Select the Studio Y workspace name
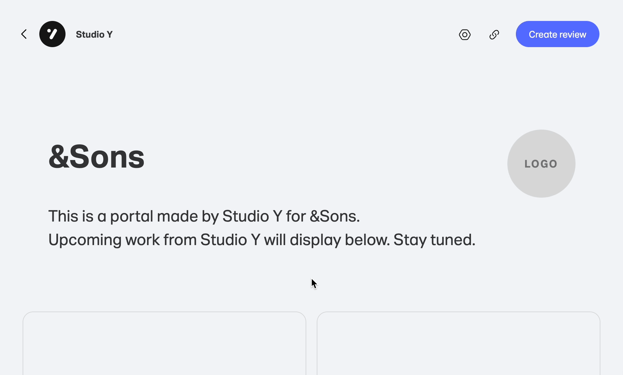This screenshot has height=375, width=623. 94,34
